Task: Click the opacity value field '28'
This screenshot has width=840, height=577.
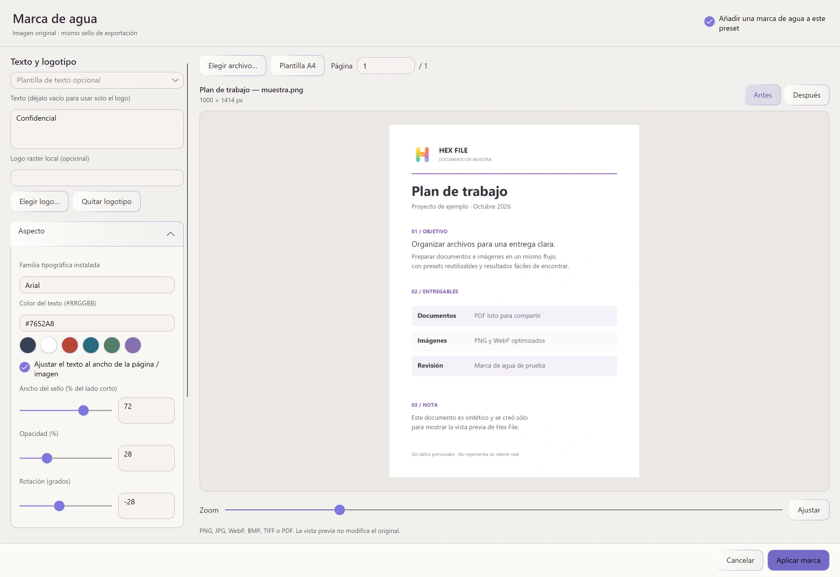Action: click(x=146, y=458)
